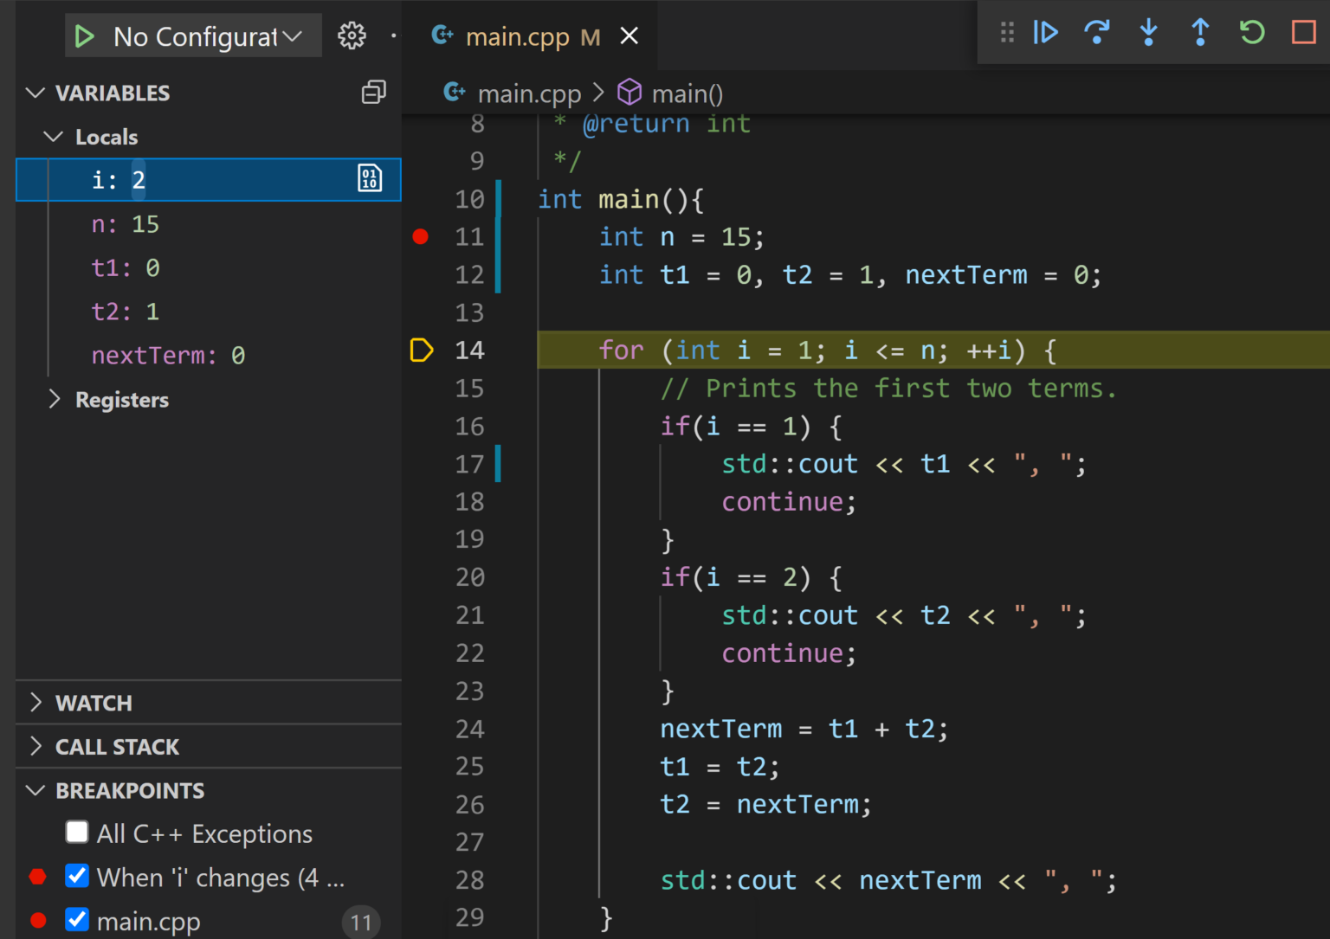Expand the Registers tree node
Viewport: 1330px width, 939px height.
(x=55, y=399)
